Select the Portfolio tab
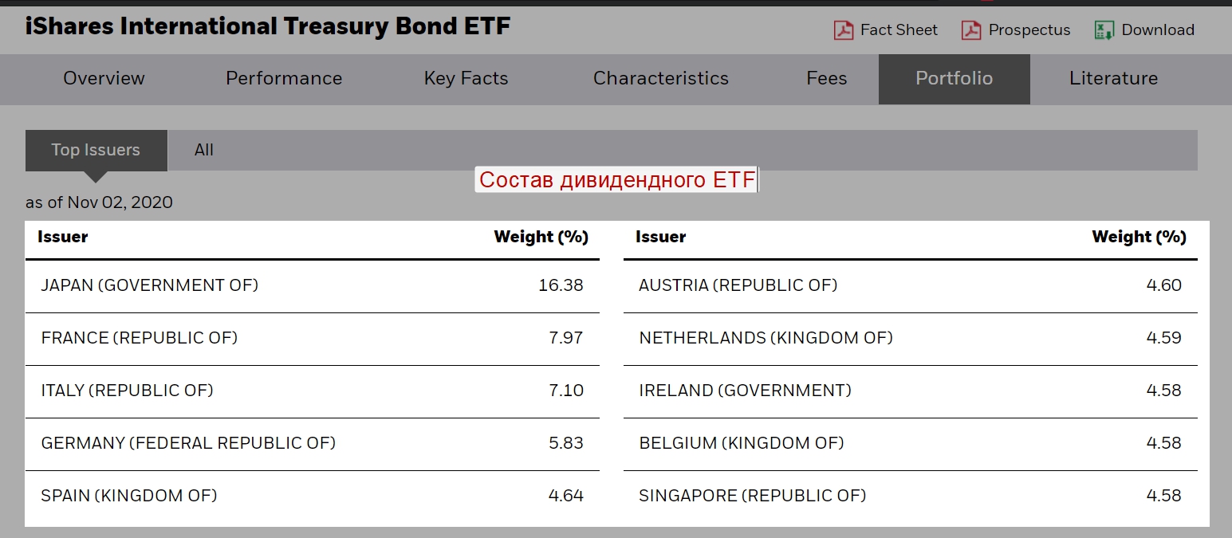This screenshot has width=1232, height=538. pos(954,78)
